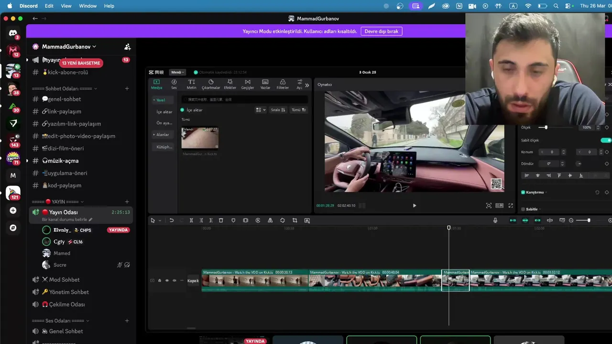Open Discord direct messages home icon
The height and width of the screenshot is (344, 612).
pyautogui.click(x=13, y=33)
